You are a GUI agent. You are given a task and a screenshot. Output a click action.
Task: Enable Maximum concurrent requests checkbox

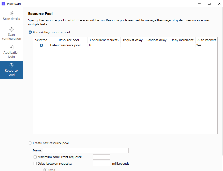pyautogui.click(x=35, y=157)
